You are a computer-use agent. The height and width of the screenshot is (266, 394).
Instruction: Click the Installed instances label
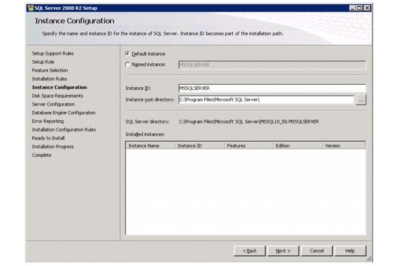tap(145, 135)
